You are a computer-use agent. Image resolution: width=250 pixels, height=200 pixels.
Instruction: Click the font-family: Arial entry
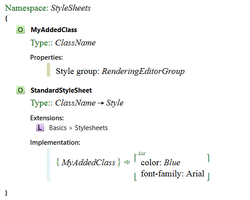[x=172, y=174]
